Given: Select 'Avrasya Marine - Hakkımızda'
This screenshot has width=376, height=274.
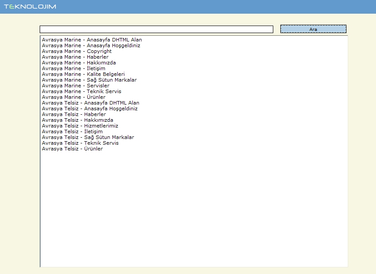Looking at the screenshot, I should tap(78, 63).
